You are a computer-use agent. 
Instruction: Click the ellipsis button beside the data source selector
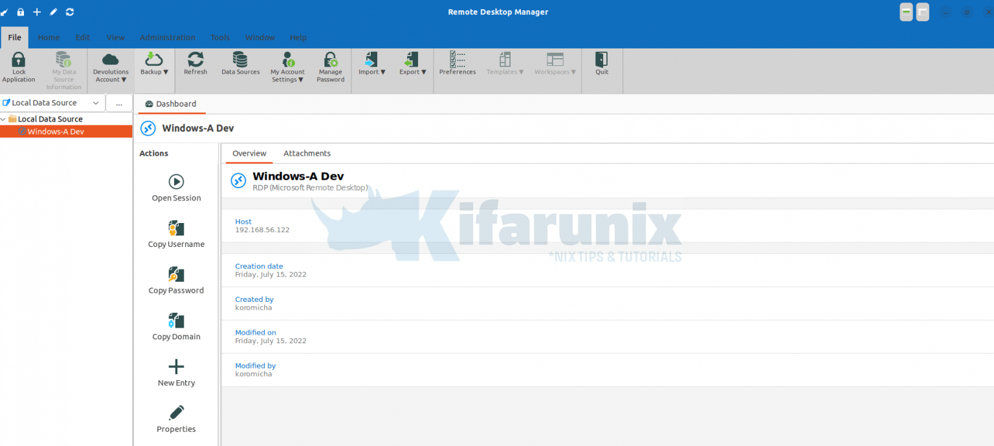point(119,103)
